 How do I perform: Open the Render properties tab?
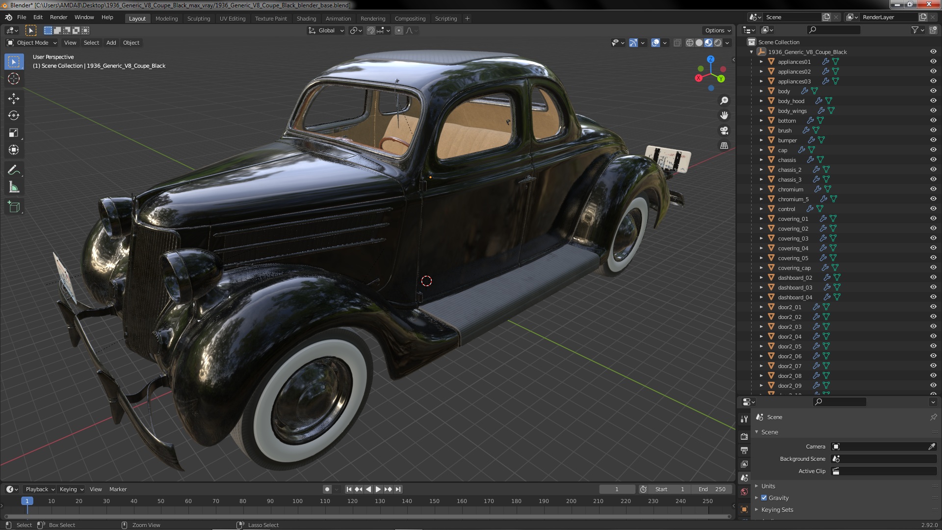point(744,436)
